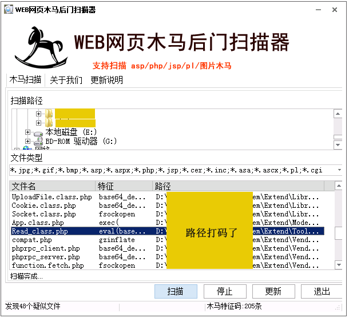Open the file type dropdown arrow
Screen dimensions: 349x318
(339, 170)
